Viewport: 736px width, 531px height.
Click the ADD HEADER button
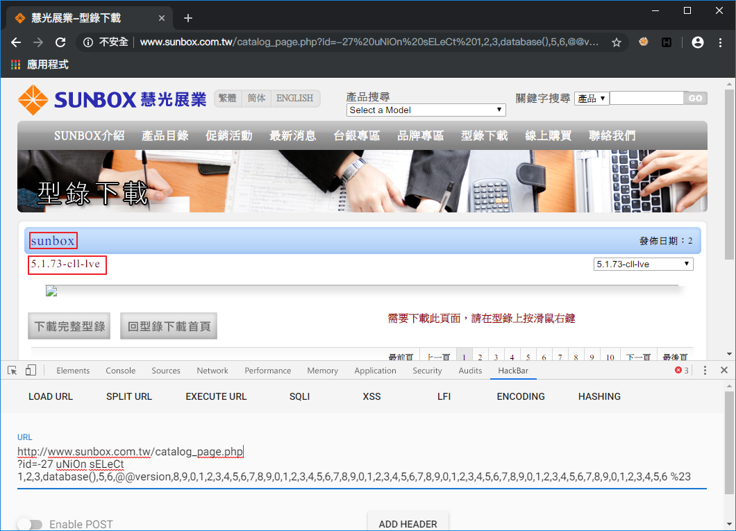[408, 523]
